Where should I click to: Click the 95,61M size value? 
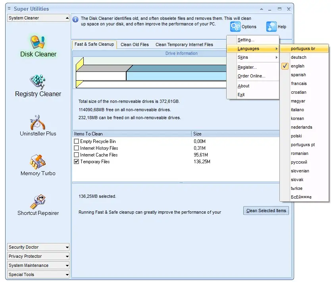[x=201, y=155]
